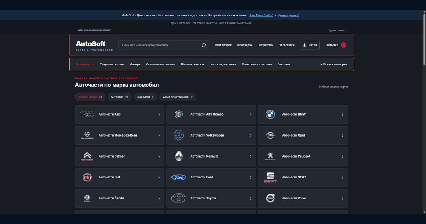
Task: Click the BMW logo icon
Action: click(x=270, y=114)
